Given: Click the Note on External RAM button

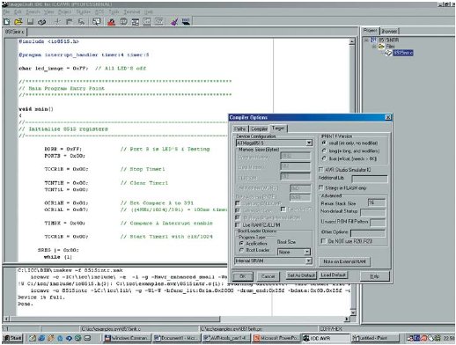Looking at the screenshot, I should click(x=344, y=261).
